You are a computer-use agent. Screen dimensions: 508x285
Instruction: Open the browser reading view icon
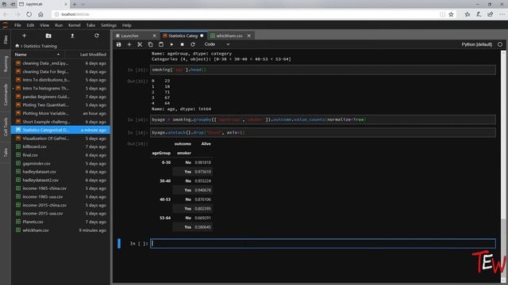[x=442, y=14]
